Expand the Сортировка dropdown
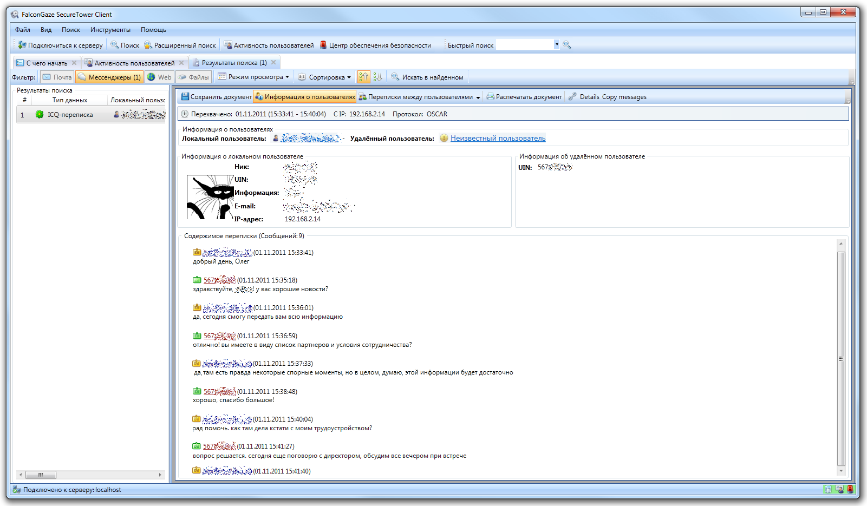 pos(324,77)
